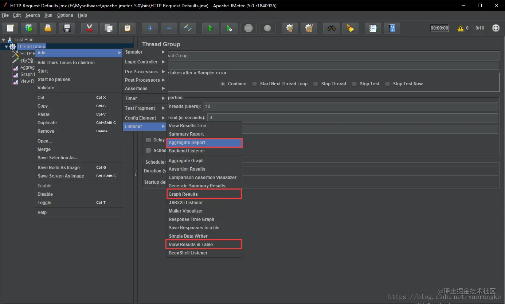Click the yellow warning triangle icon
The width and height of the screenshot is (505, 304).
click(x=461, y=28)
